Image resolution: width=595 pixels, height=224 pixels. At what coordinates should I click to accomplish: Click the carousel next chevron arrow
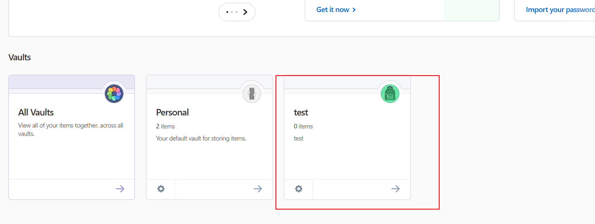(246, 12)
